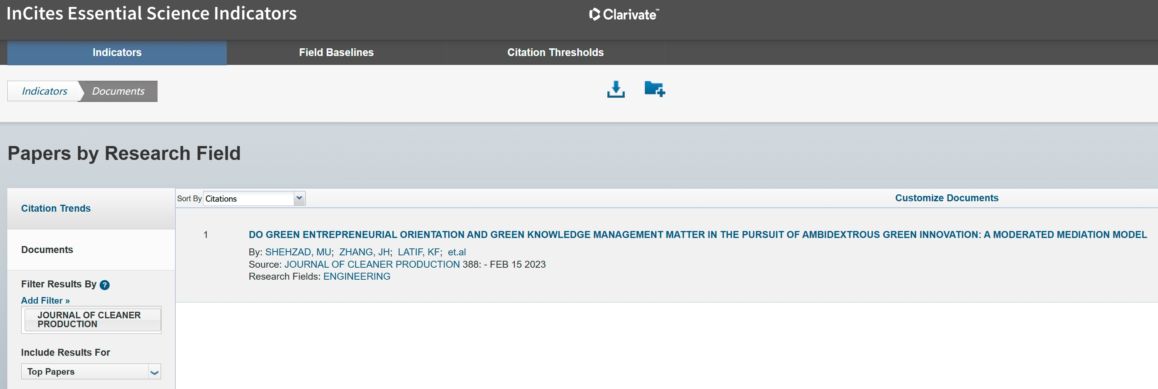
Task: Click the ENGINEERING research field link
Action: click(x=356, y=276)
